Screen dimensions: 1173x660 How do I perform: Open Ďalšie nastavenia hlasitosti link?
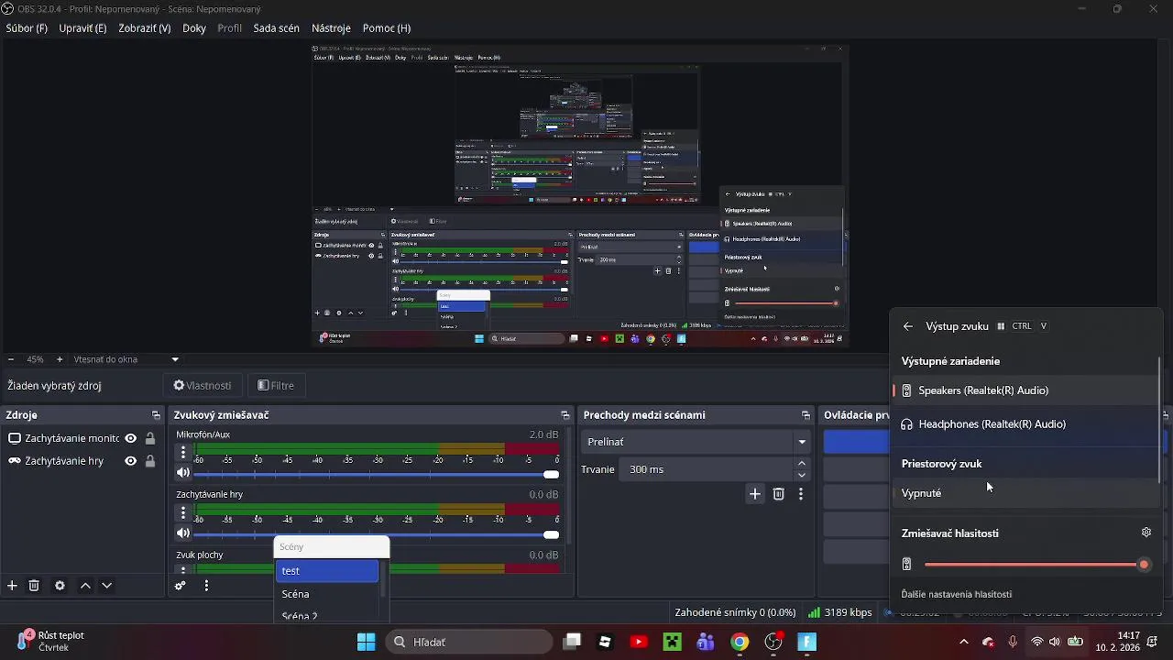pos(957,594)
